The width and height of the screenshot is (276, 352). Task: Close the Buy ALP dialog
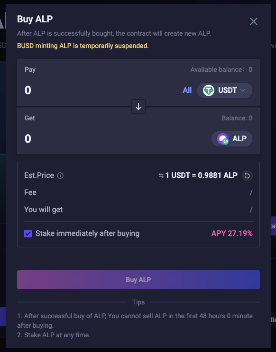pyautogui.click(x=253, y=21)
